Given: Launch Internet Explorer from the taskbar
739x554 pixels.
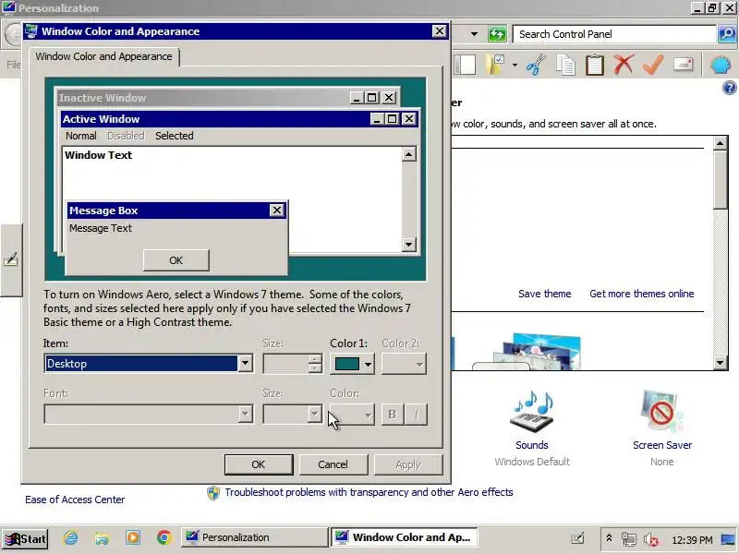Looking at the screenshot, I should pos(71,537).
